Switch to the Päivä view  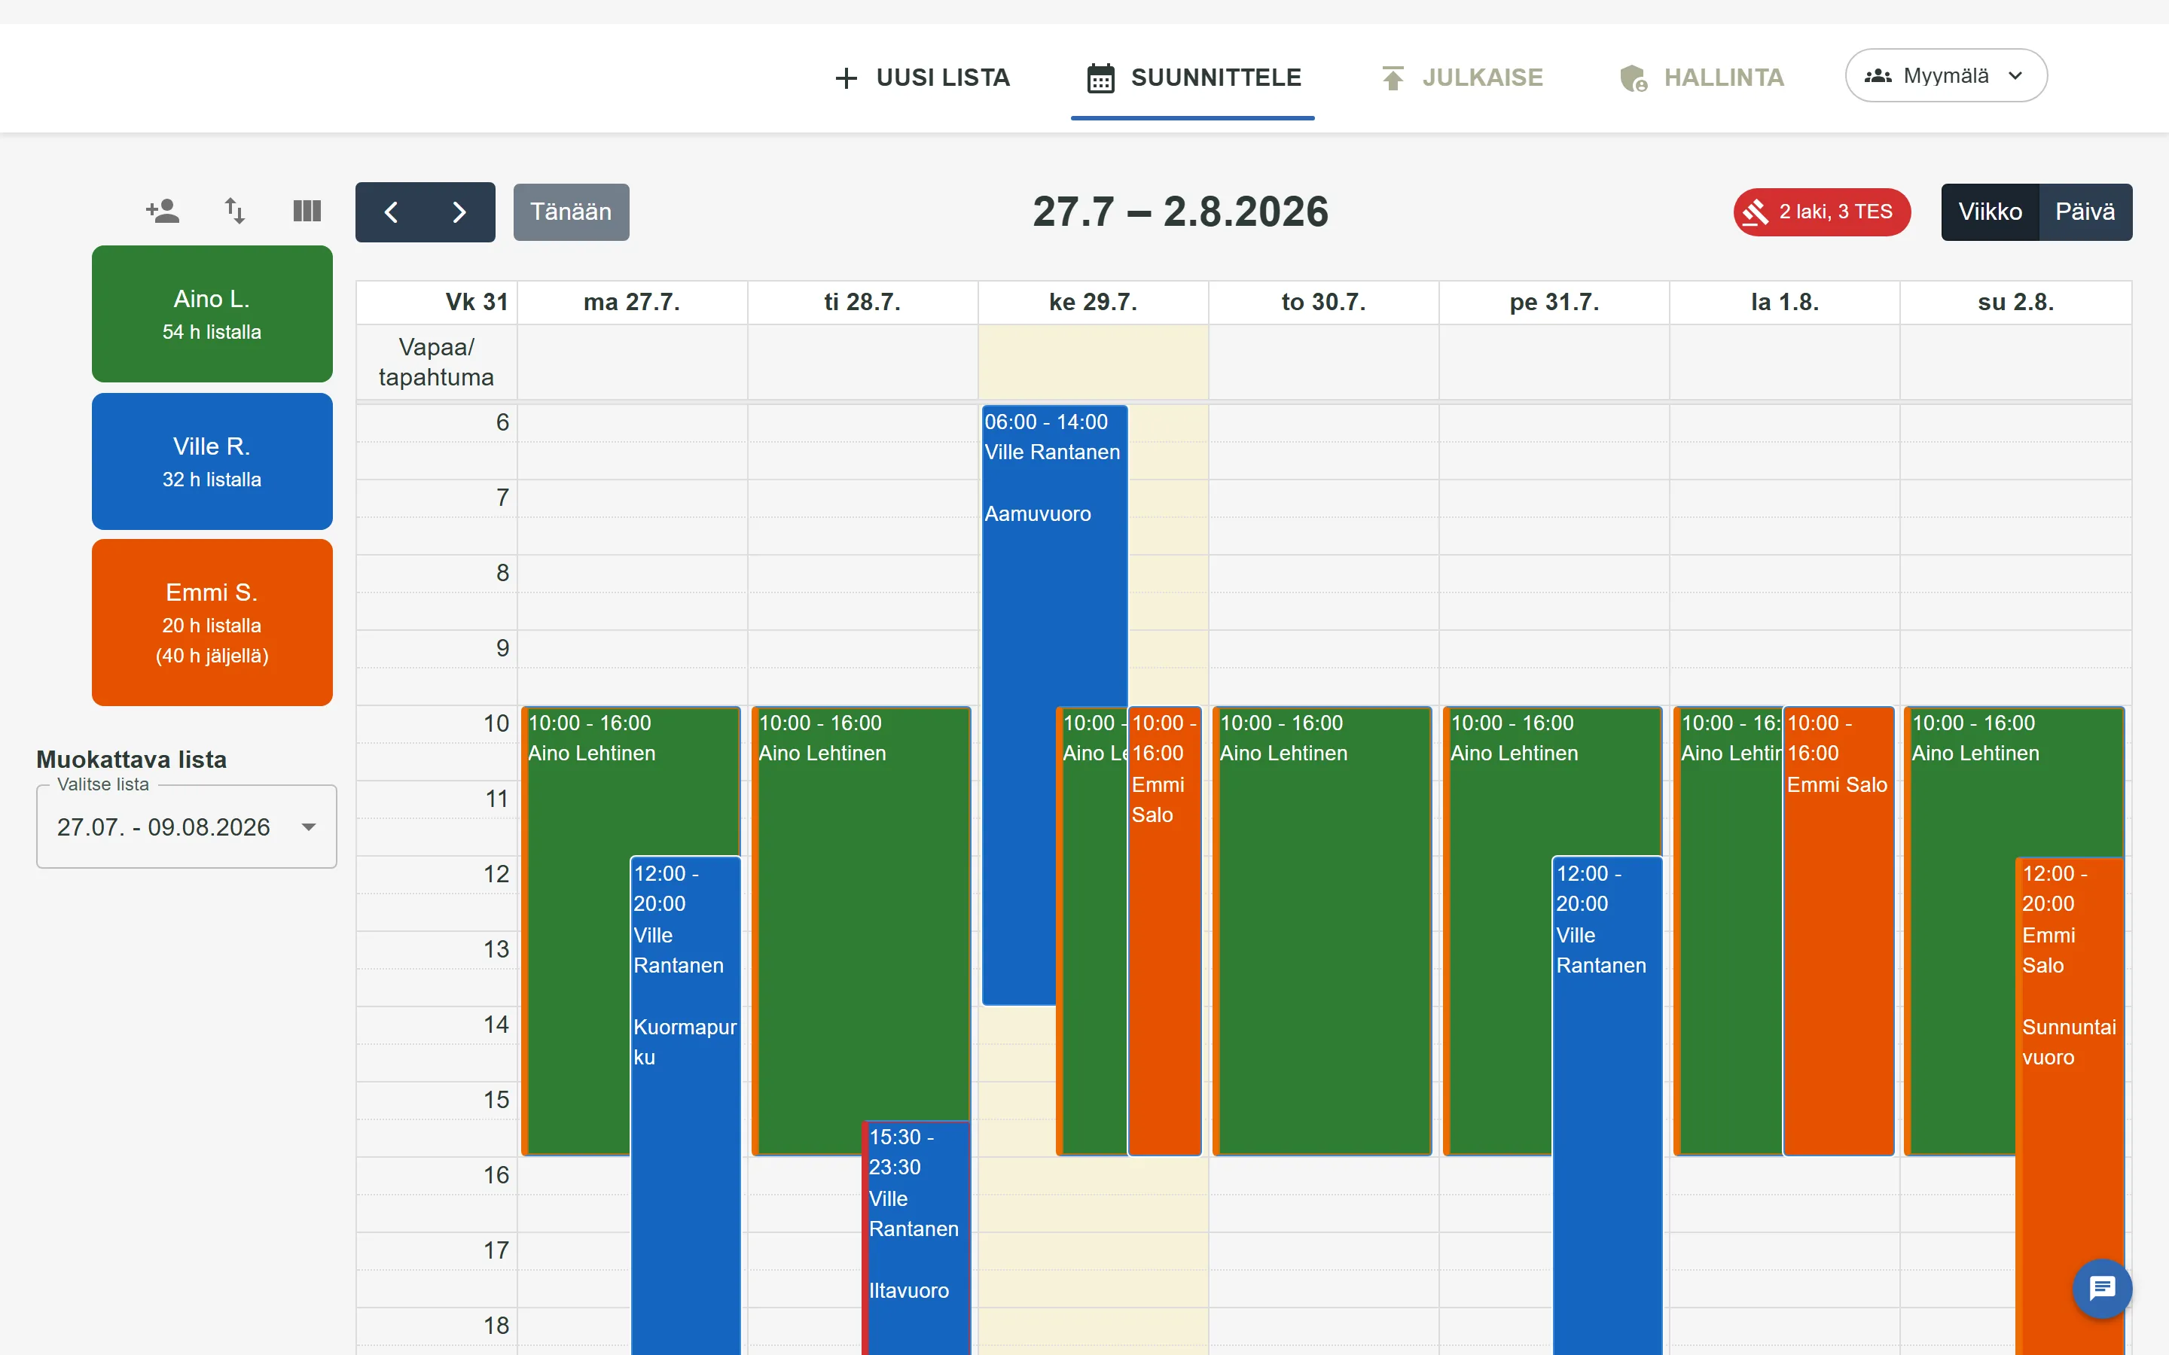pos(2085,212)
